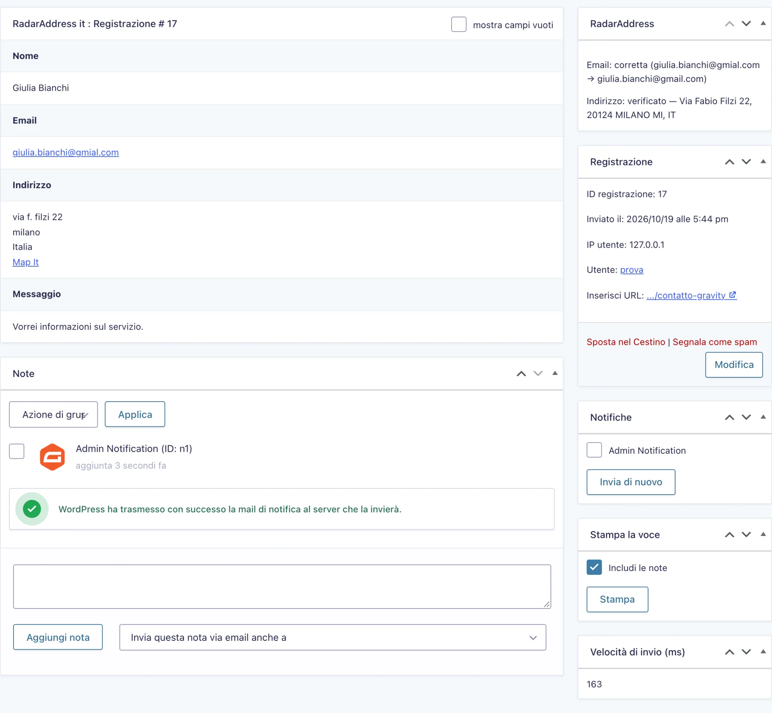Move Stampa la voce panel down

point(746,535)
